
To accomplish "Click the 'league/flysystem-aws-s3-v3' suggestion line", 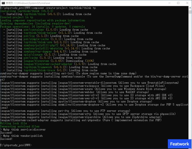I will click(x=87, y=98).
